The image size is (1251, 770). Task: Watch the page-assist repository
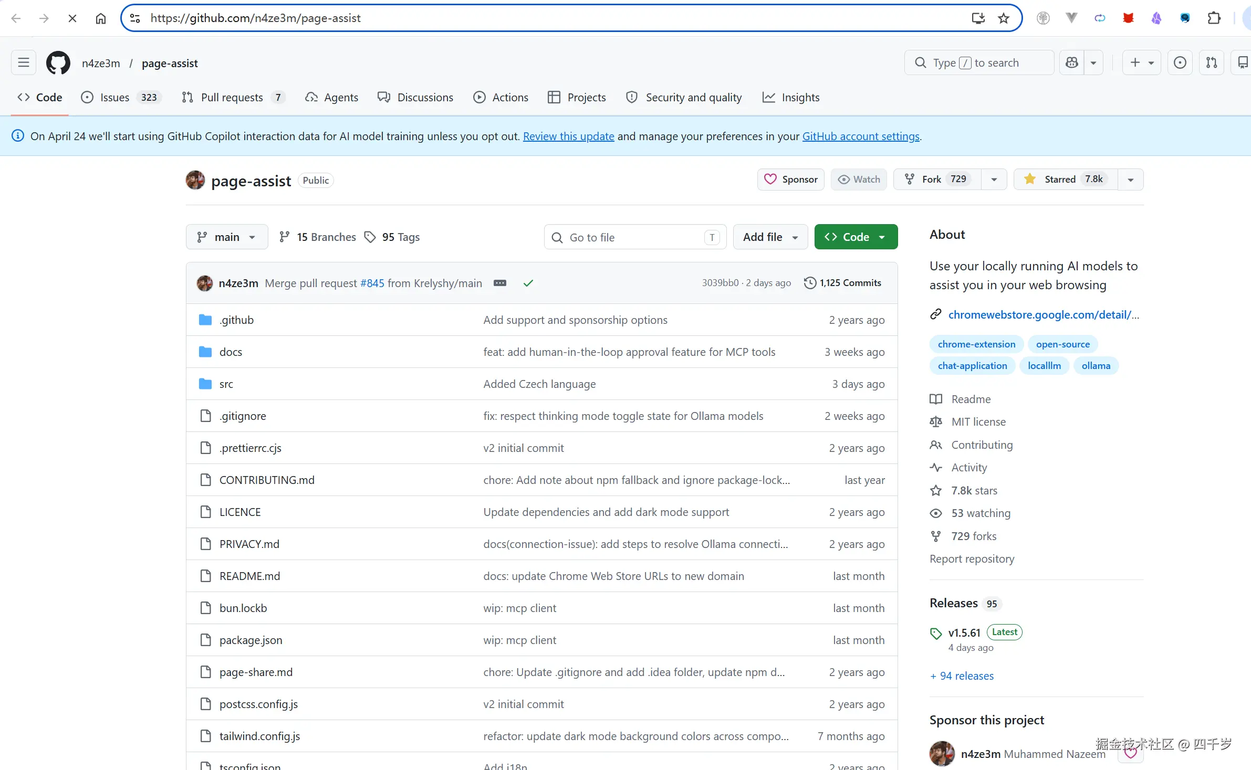click(858, 179)
